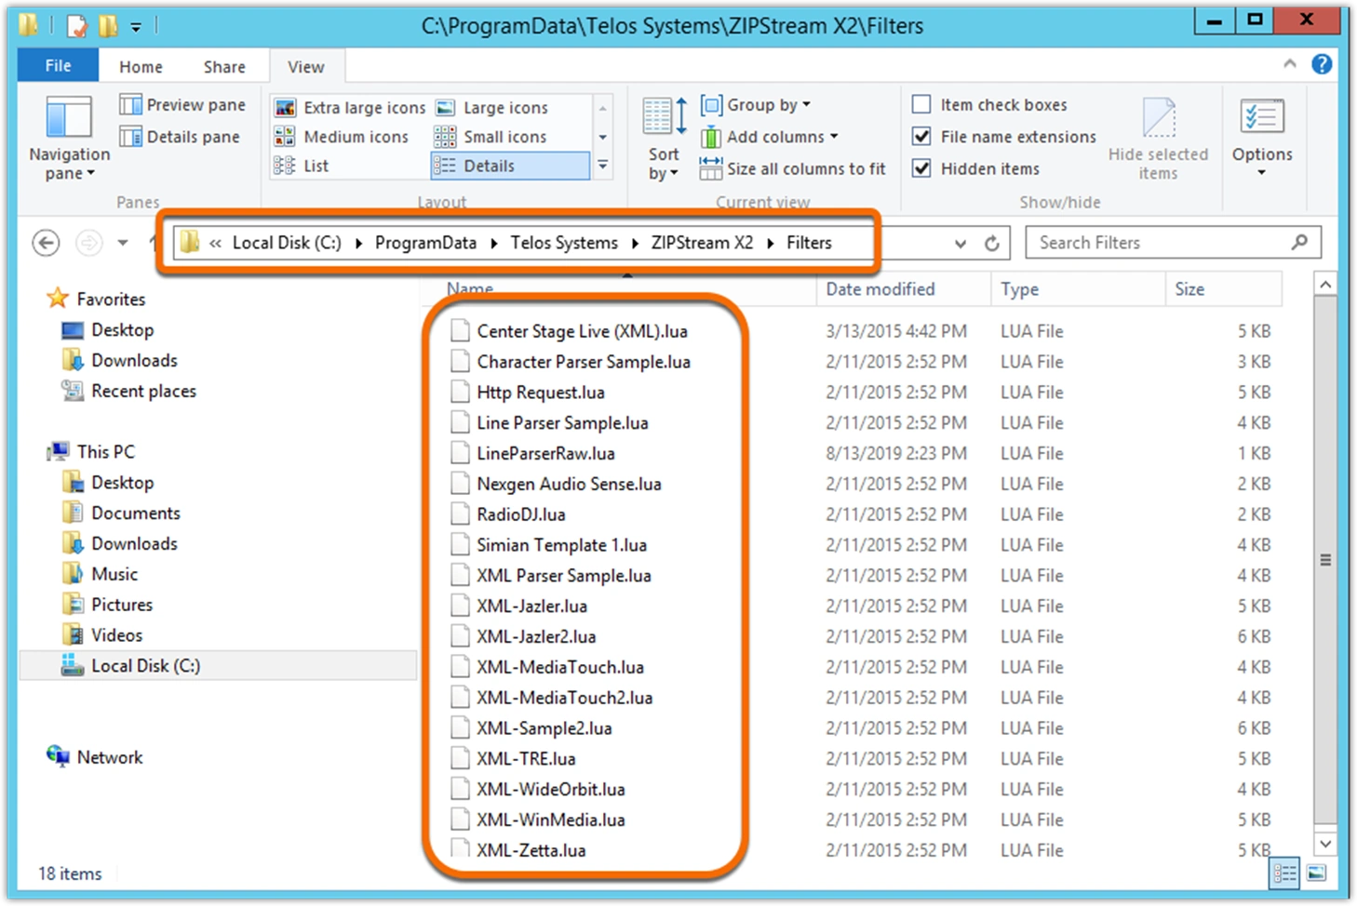Screen dimensions: 1357x906
Task: Click the scroll down arrow of file list
Action: [1325, 844]
